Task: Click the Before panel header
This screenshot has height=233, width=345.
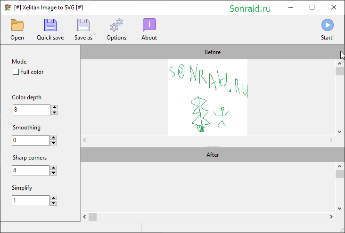Action: pos(212,52)
